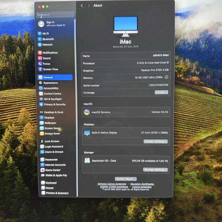
Task: Click the iMac computer image
Action: coord(126,27)
